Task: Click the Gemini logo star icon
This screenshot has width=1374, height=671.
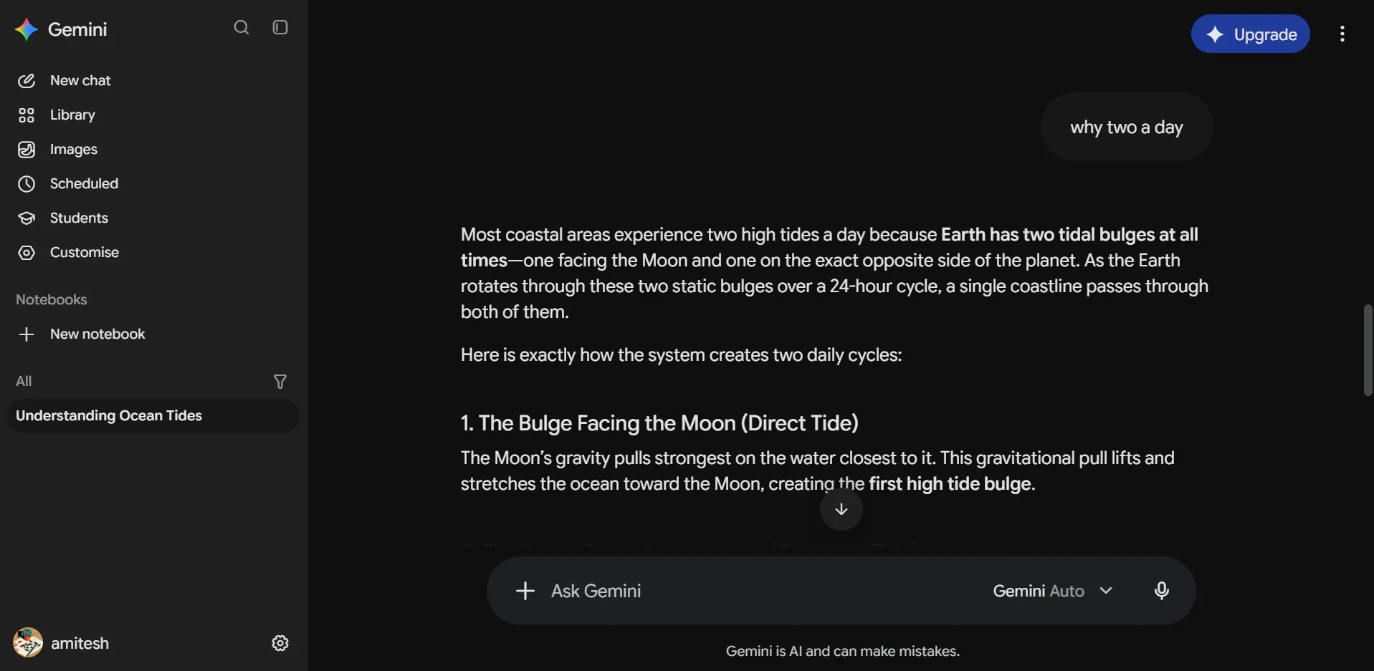Action: 27,29
